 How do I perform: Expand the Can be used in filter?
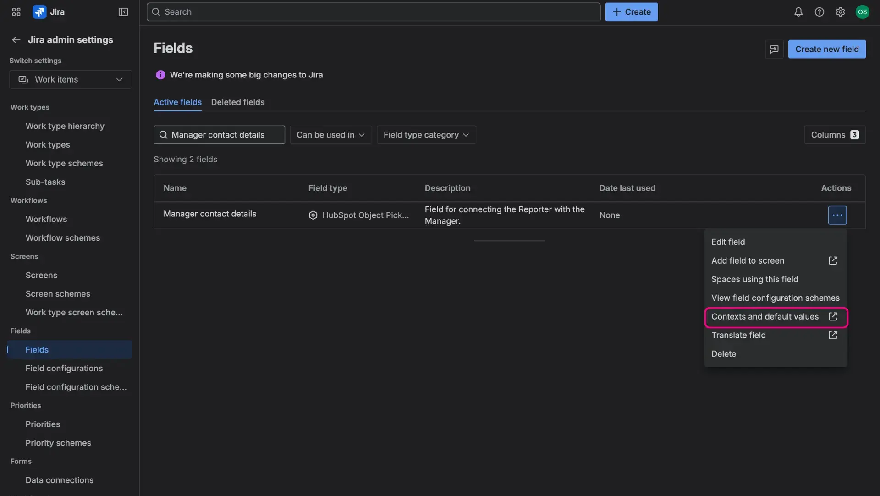(330, 134)
